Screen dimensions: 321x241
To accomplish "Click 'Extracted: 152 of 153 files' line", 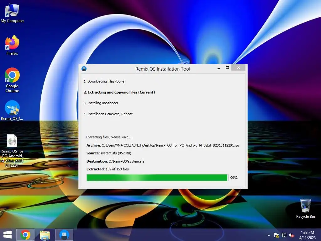I will click(x=108, y=169).
